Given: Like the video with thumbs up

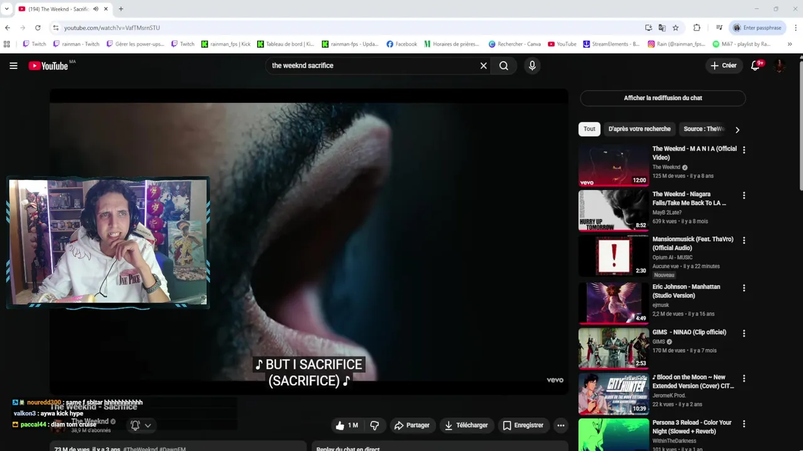Looking at the screenshot, I should [347, 425].
